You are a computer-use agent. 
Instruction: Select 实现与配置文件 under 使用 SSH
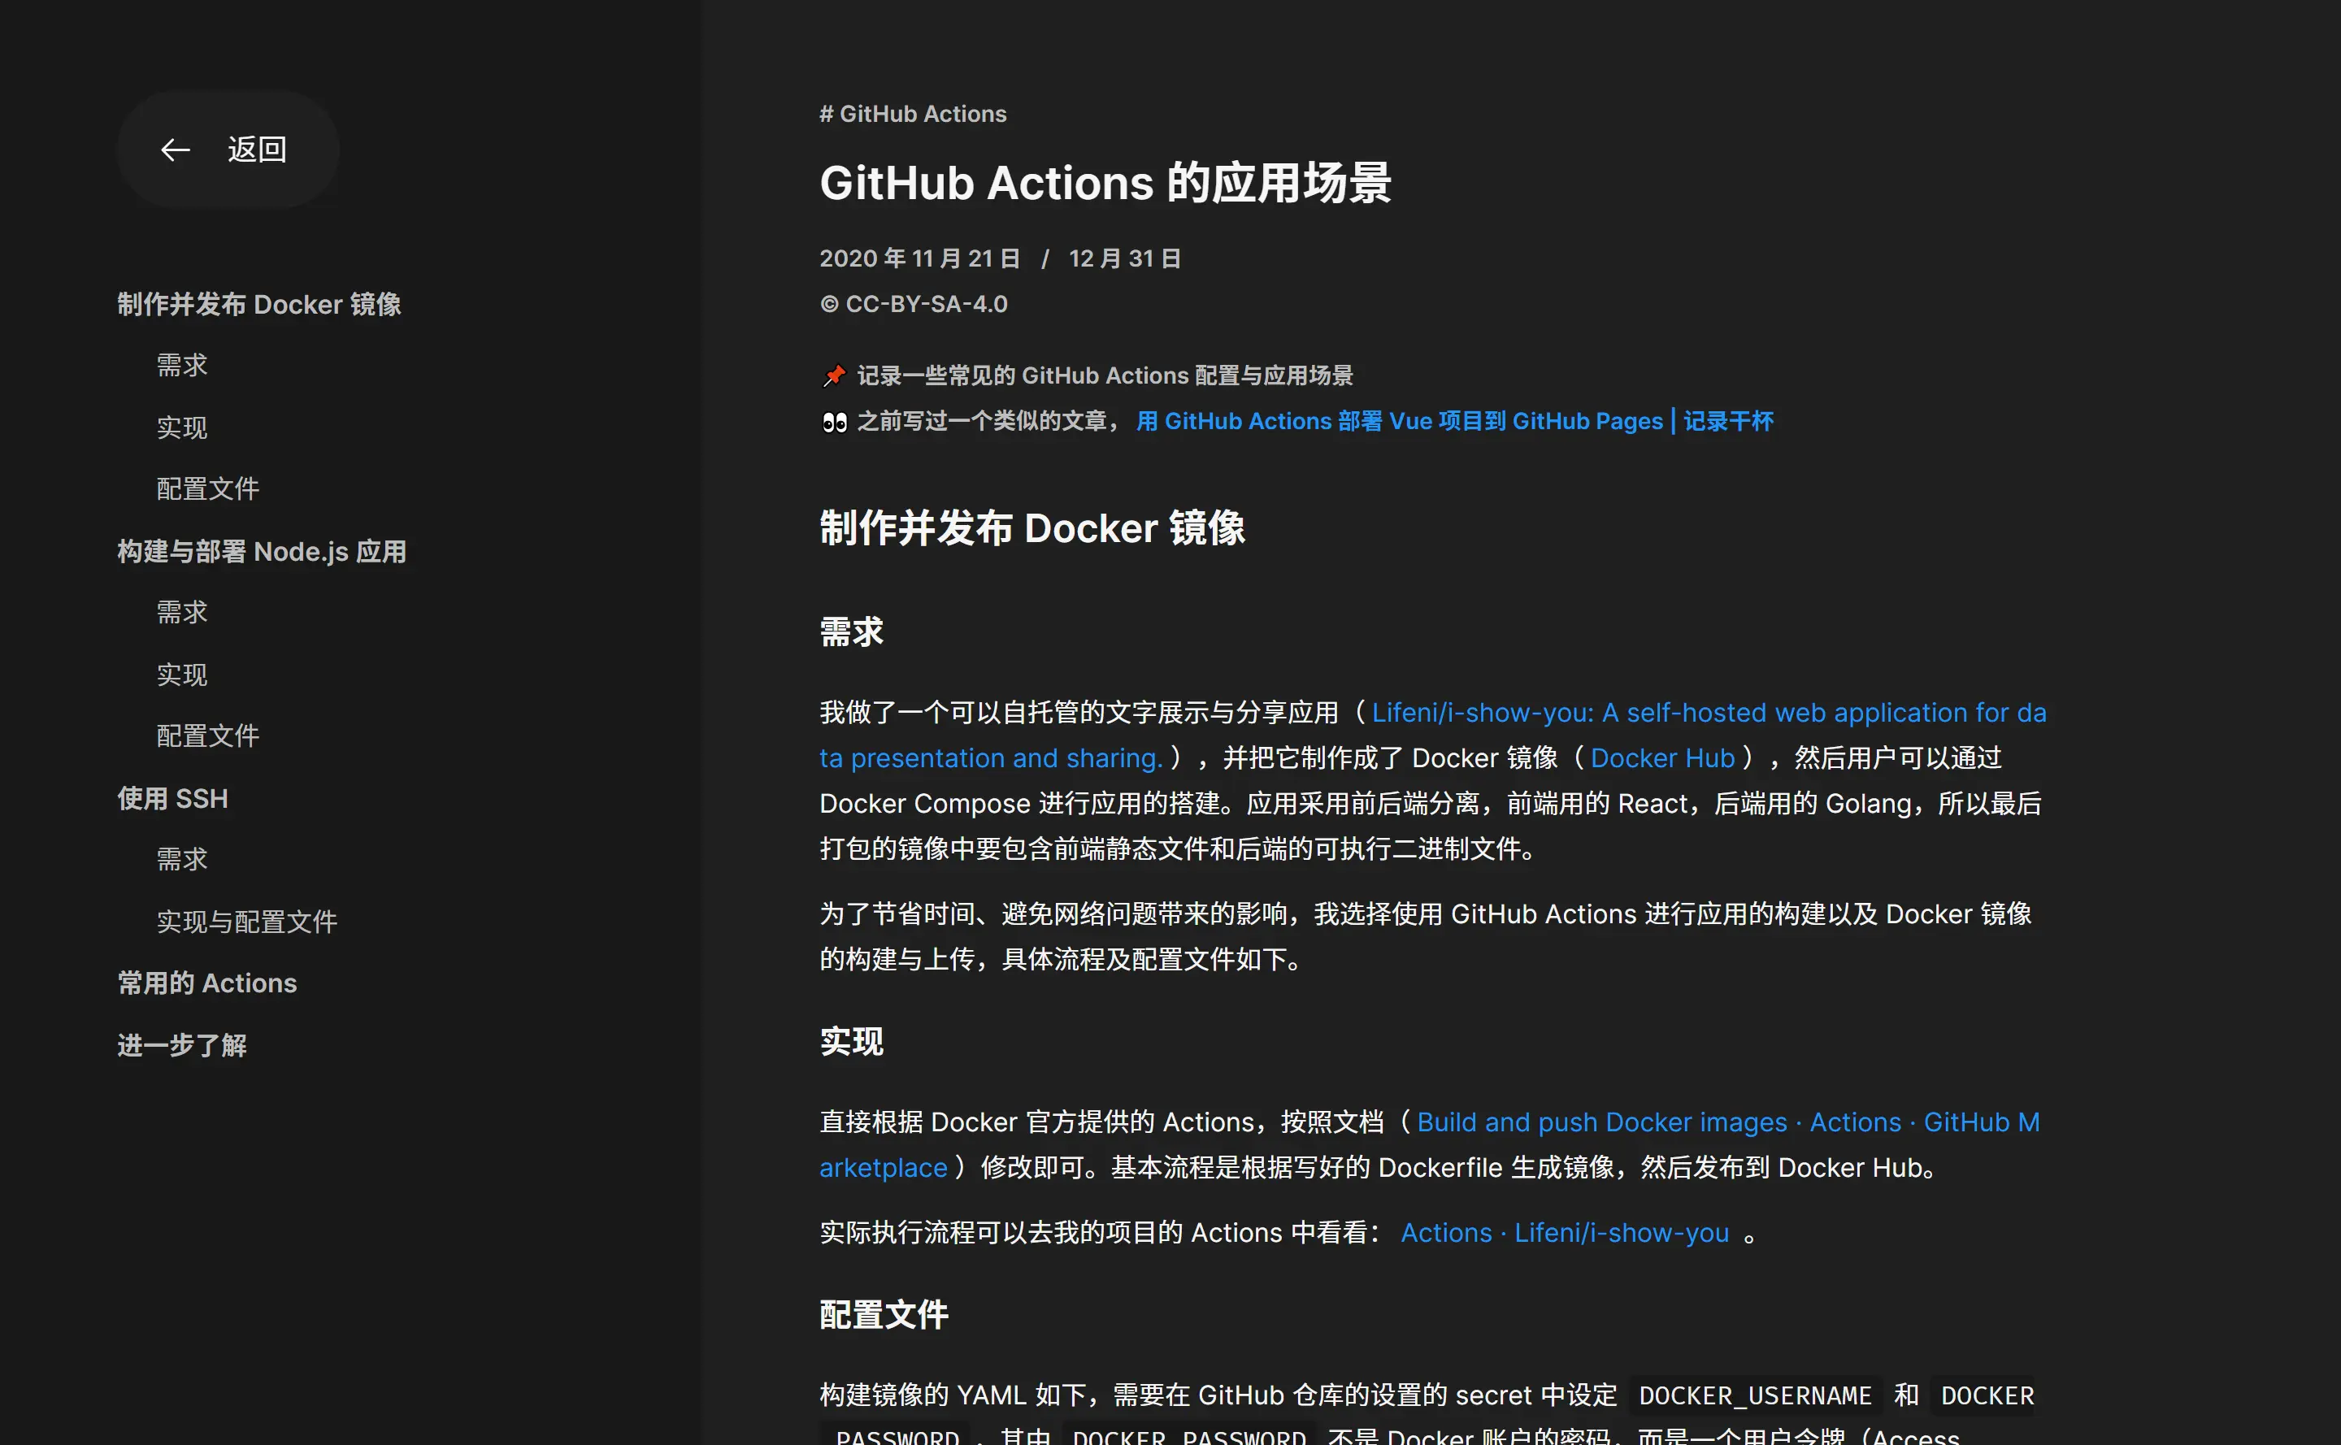[x=246, y=922]
